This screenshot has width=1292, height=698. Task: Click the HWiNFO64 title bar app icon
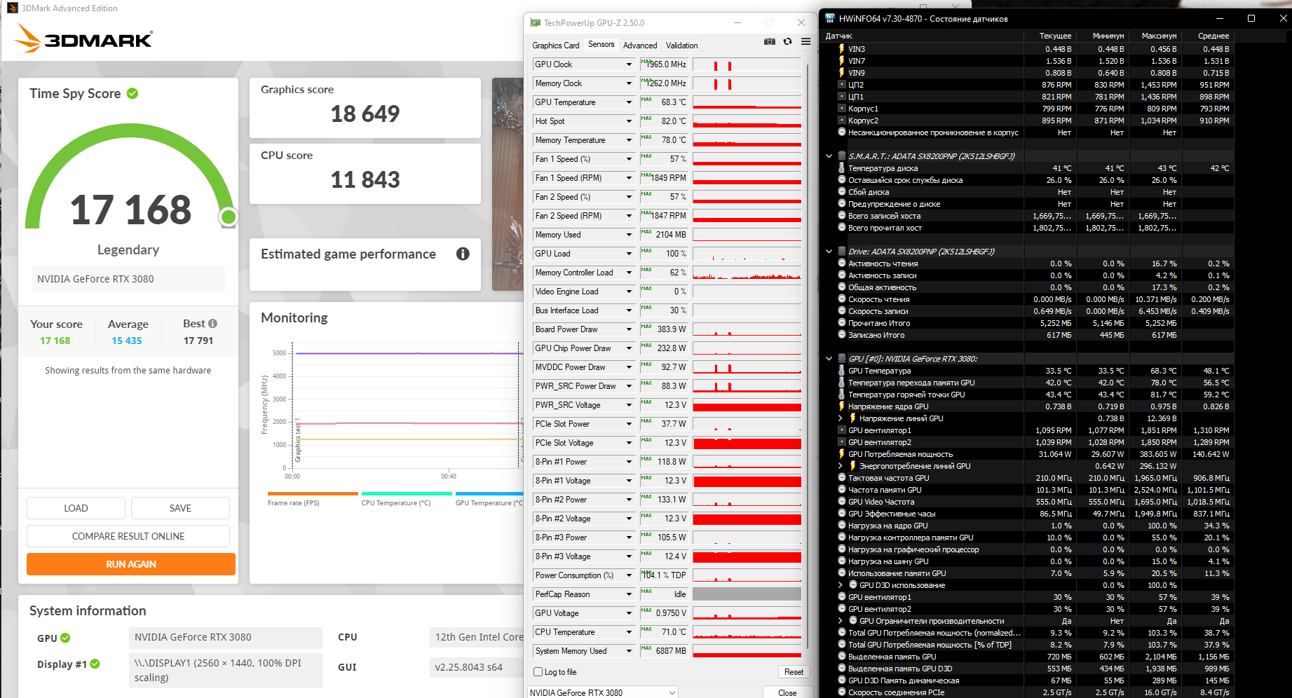pyautogui.click(x=830, y=18)
